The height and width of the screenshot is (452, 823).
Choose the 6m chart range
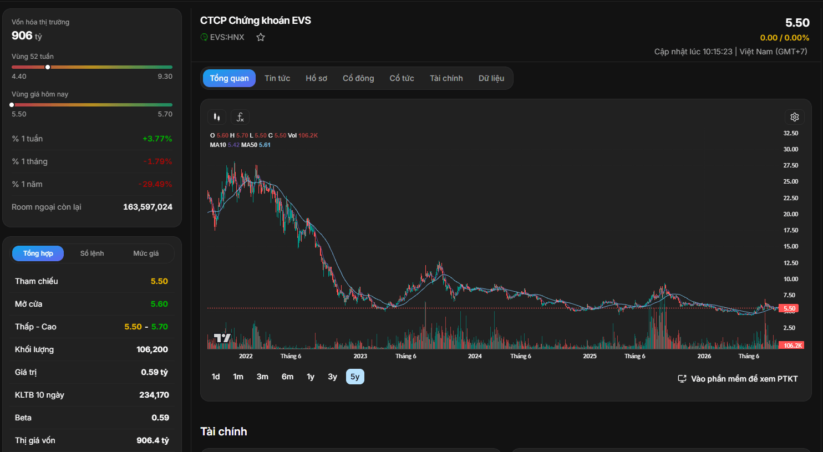[287, 377]
